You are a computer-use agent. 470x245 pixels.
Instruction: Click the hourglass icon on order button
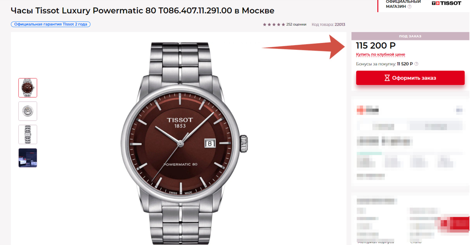click(x=387, y=78)
